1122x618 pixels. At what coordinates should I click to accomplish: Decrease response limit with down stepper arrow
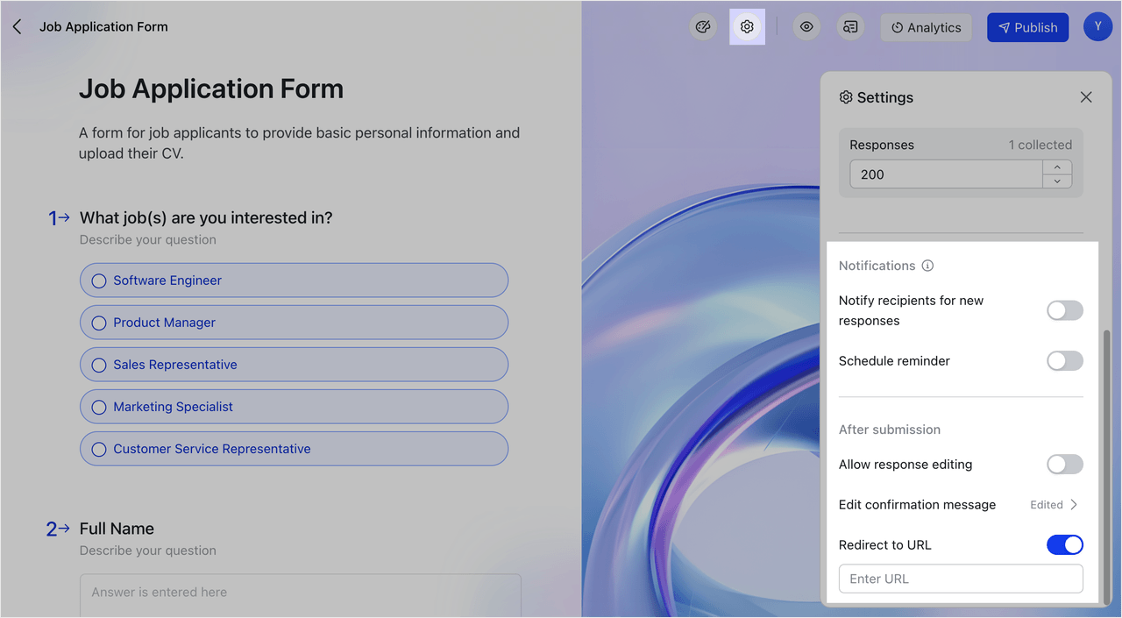pos(1057,181)
